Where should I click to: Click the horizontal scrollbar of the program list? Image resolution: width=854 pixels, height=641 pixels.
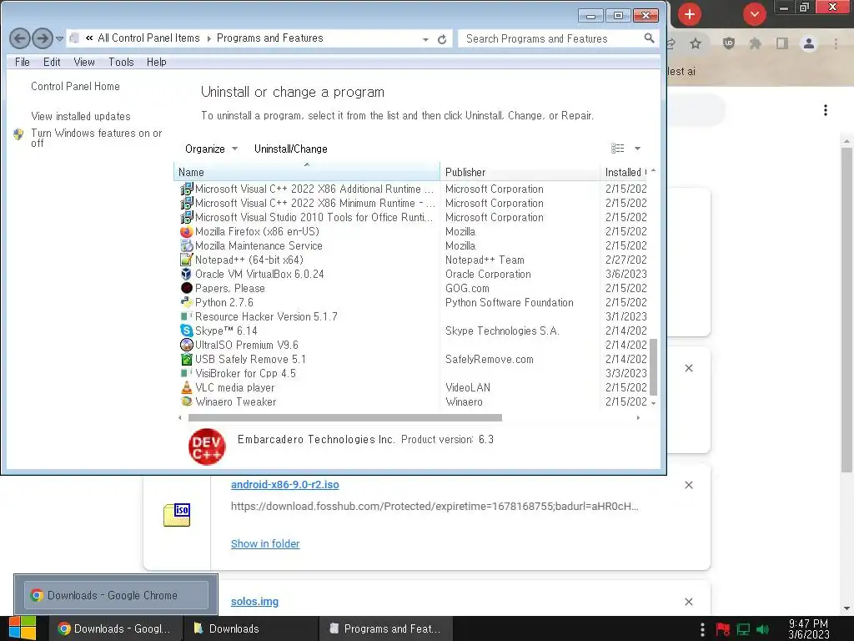344,418
